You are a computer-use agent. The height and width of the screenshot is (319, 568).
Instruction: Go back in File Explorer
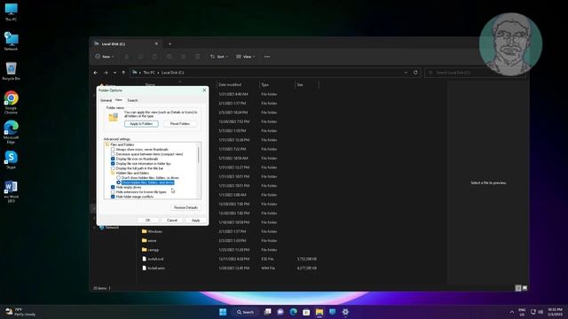pos(96,73)
